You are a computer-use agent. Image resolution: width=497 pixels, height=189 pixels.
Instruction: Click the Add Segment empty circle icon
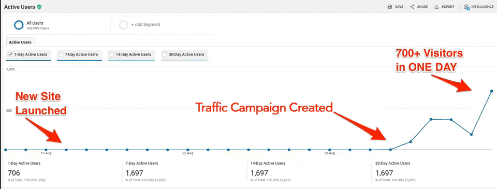click(x=123, y=25)
